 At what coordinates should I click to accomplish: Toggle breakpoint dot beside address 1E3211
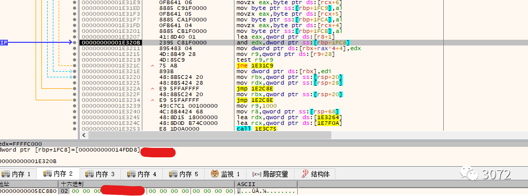[74, 49]
